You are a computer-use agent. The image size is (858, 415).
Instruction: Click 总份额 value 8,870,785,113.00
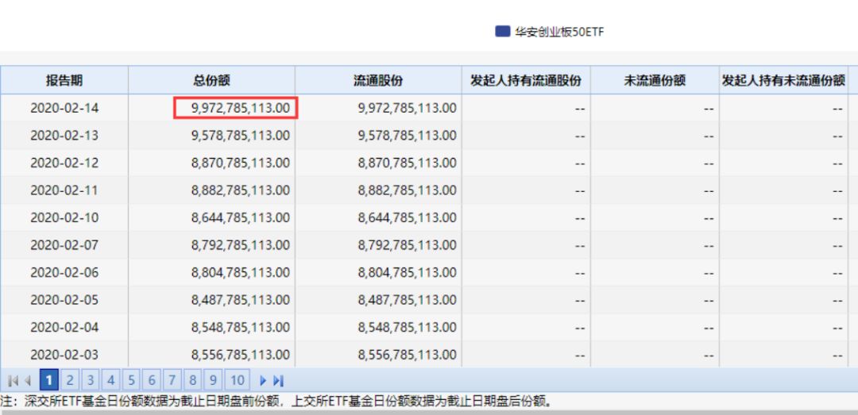[240, 163]
